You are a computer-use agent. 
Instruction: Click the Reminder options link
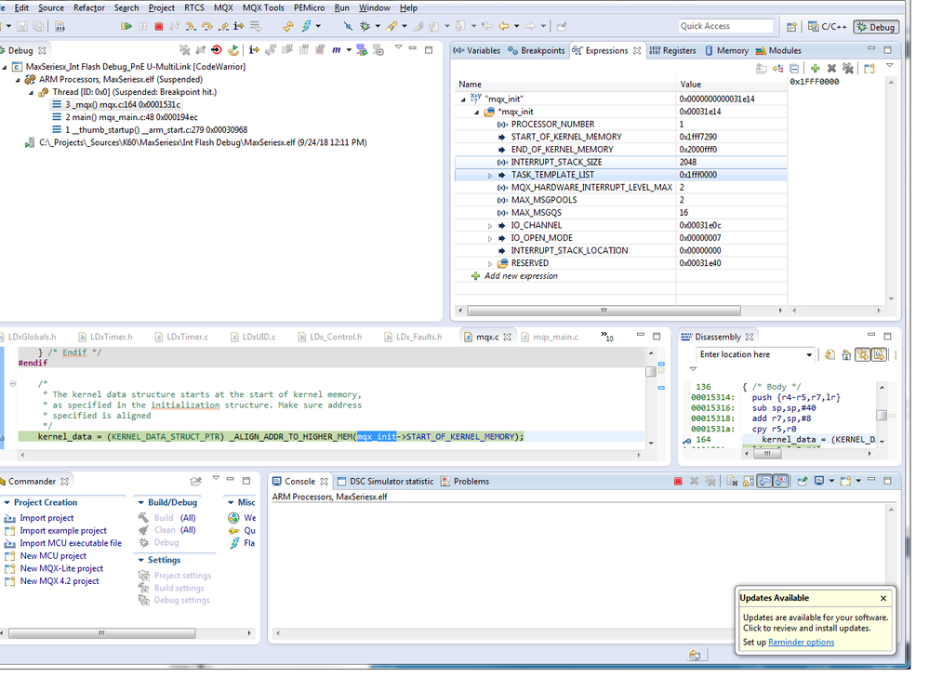click(x=801, y=643)
